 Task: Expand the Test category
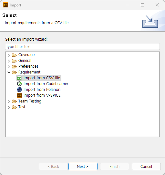click(x=9, y=107)
